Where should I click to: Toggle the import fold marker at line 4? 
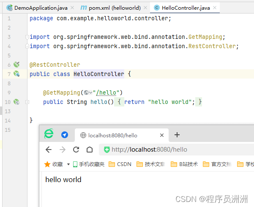pos(27,46)
